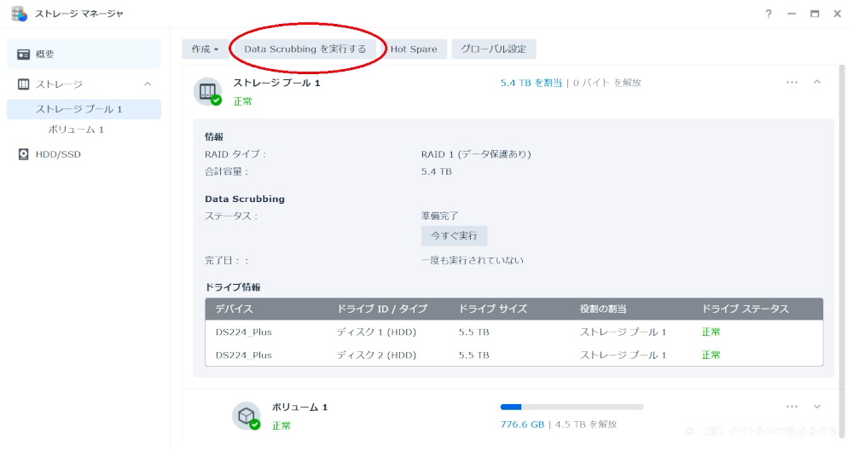Click the 合計容量 5.4 TB value
The height and width of the screenshot is (451, 853).
pos(436,172)
